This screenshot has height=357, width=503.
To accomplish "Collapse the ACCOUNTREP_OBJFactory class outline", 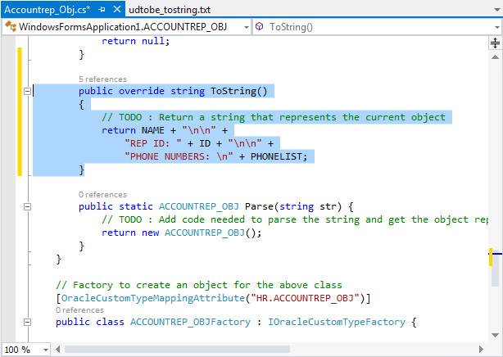I will point(28,322).
